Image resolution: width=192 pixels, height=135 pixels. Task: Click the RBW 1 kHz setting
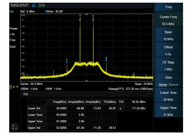[x=29, y=89]
